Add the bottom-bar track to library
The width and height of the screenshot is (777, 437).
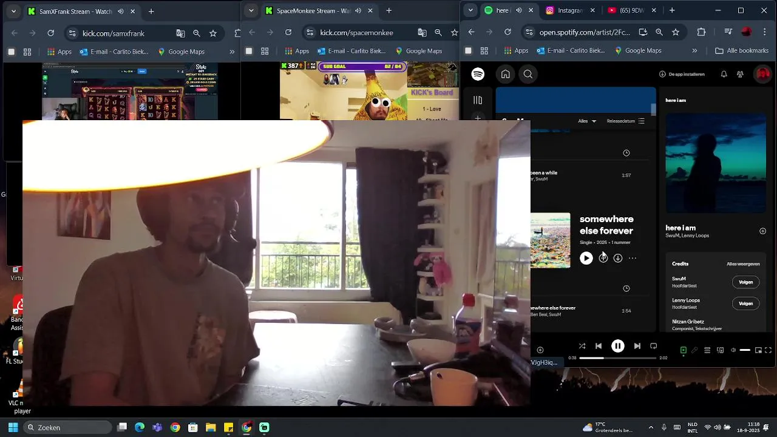(x=540, y=350)
